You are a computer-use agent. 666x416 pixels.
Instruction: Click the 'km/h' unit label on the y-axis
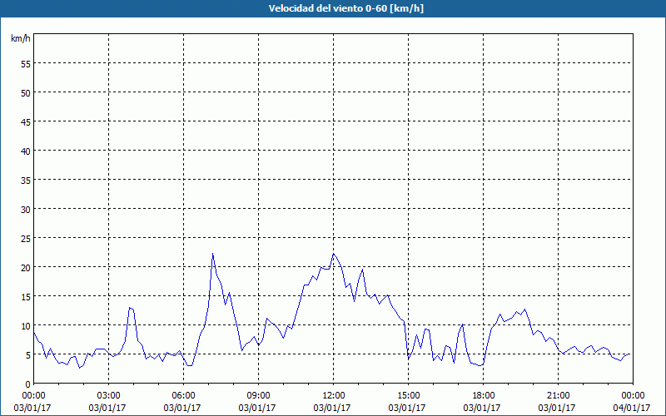click(x=21, y=38)
